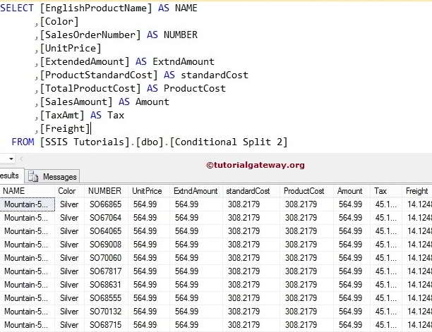The image size is (432, 332).
Task: Click Mountain-5... name in SO68715 row
Action: [28, 325]
